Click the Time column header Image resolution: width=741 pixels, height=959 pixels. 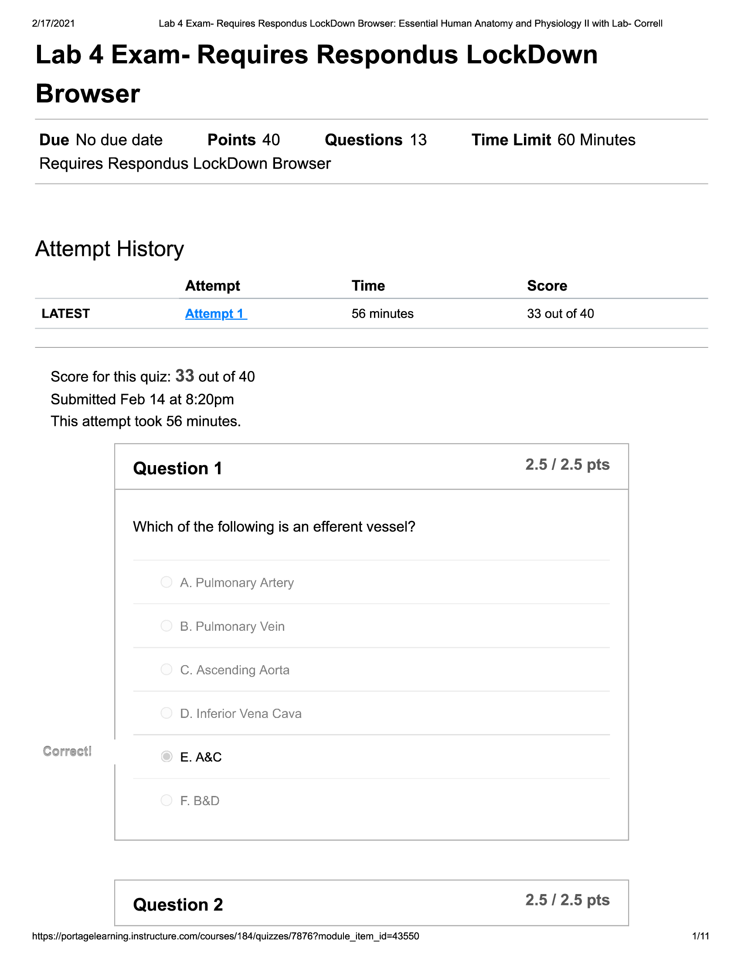[368, 286]
